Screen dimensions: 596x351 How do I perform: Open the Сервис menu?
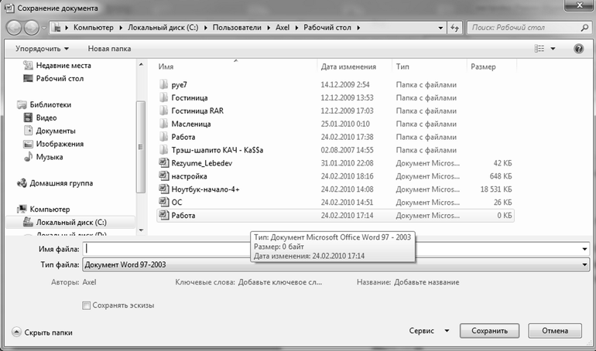428,331
